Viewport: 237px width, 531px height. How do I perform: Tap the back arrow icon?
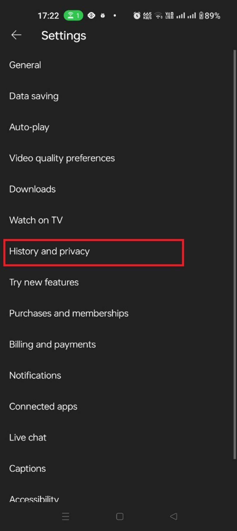[16, 35]
